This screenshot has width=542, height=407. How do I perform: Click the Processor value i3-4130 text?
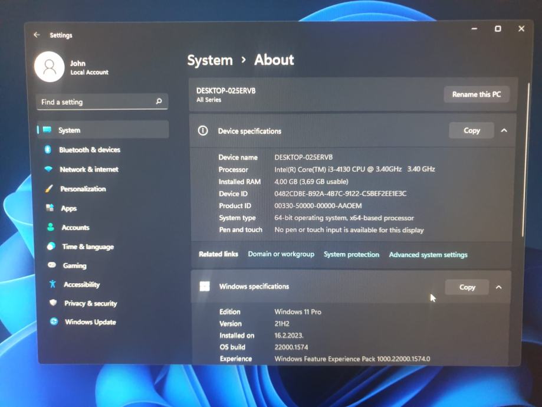coord(354,169)
